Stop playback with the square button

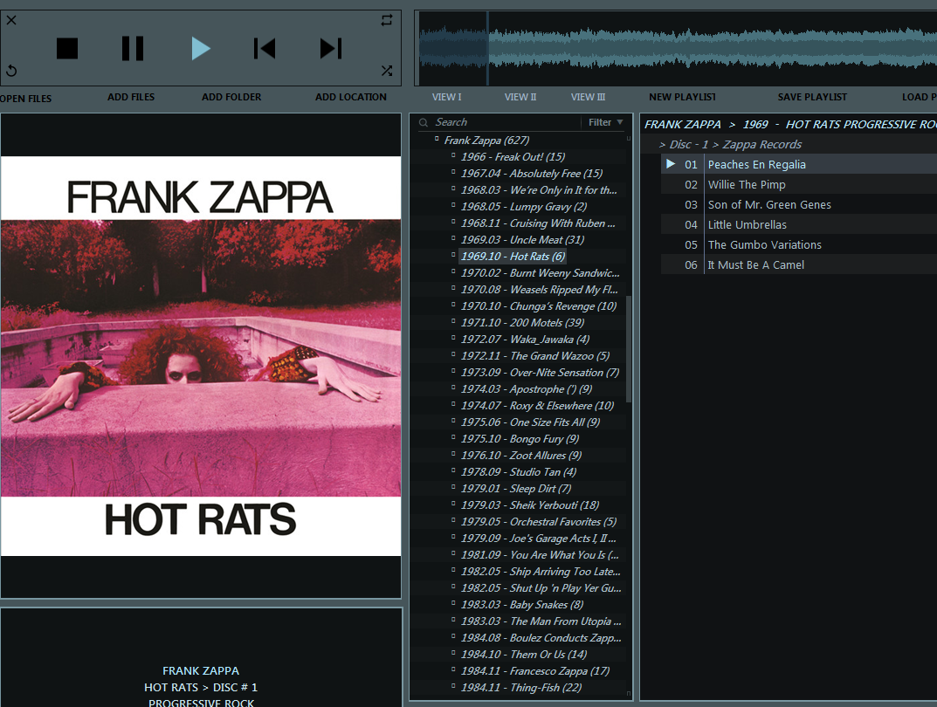click(x=67, y=48)
